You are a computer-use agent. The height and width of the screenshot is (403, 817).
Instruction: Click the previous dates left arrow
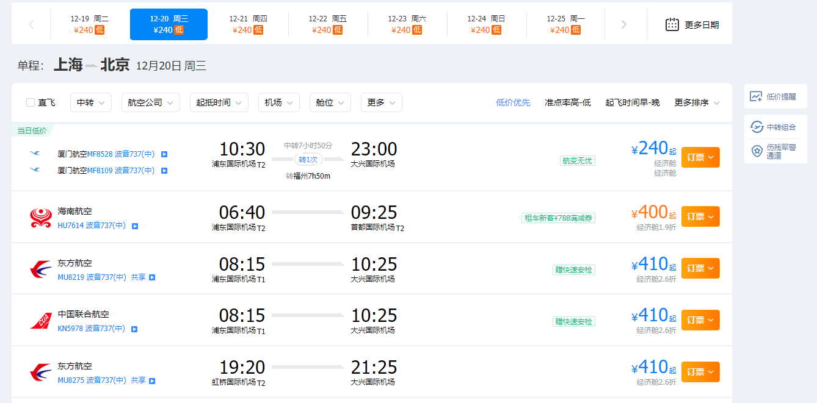[x=31, y=24]
